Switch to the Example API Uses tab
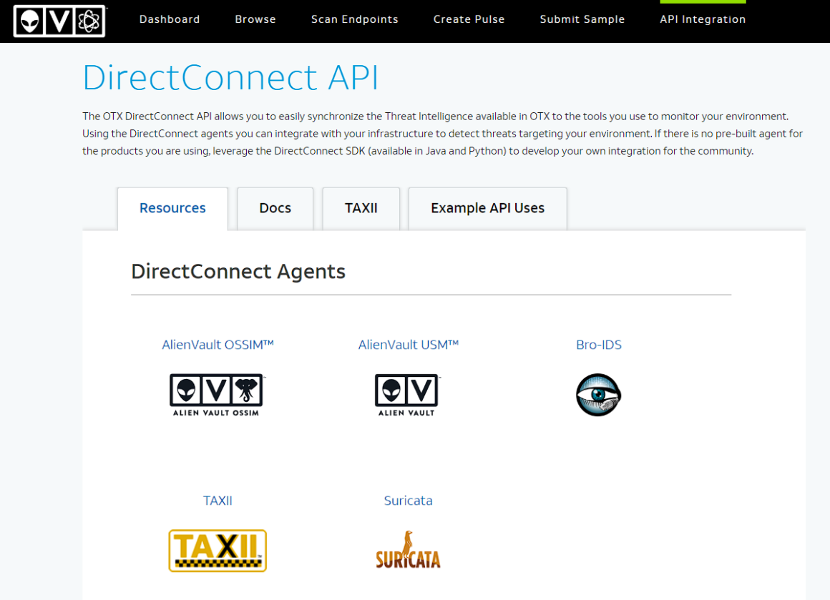 point(487,208)
